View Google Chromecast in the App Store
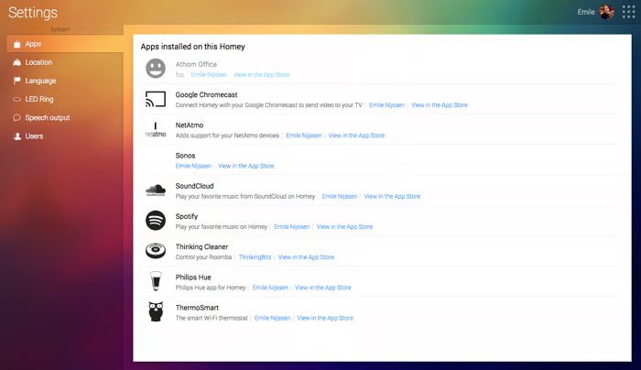The height and width of the screenshot is (370, 641). tap(440, 105)
